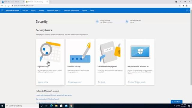Open Stay protected with Windows Security link

(x=47, y=99)
